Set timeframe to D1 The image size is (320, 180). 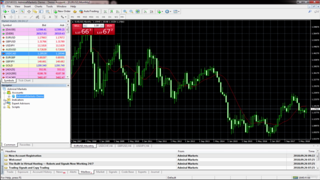tap(110, 17)
